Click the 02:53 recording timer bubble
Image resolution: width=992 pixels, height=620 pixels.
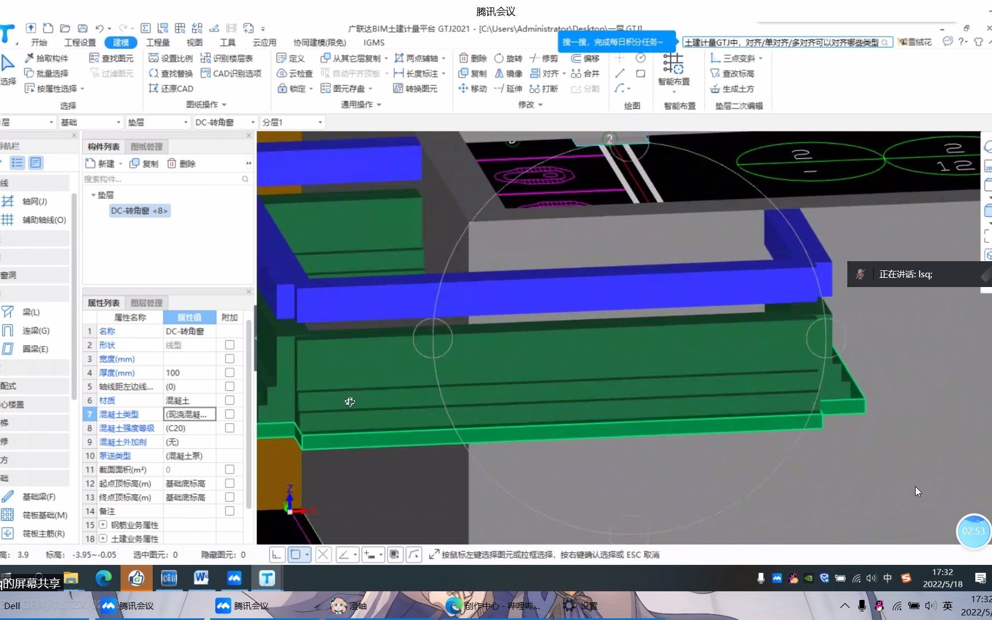[x=973, y=531]
